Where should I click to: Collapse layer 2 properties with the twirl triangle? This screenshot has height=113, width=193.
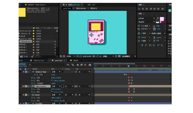click(x=23, y=86)
